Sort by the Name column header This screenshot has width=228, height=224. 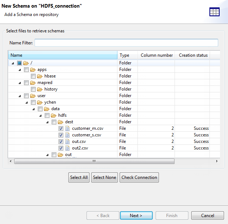(x=63, y=55)
